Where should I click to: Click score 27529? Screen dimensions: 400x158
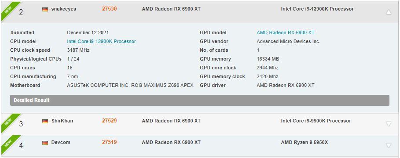click(110, 121)
